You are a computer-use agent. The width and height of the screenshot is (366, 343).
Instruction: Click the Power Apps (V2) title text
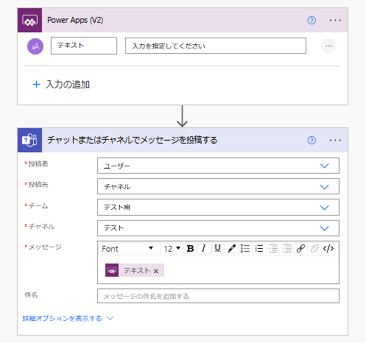tap(75, 20)
